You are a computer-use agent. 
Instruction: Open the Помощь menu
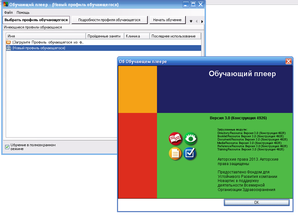pyautogui.click(x=23, y=12)
